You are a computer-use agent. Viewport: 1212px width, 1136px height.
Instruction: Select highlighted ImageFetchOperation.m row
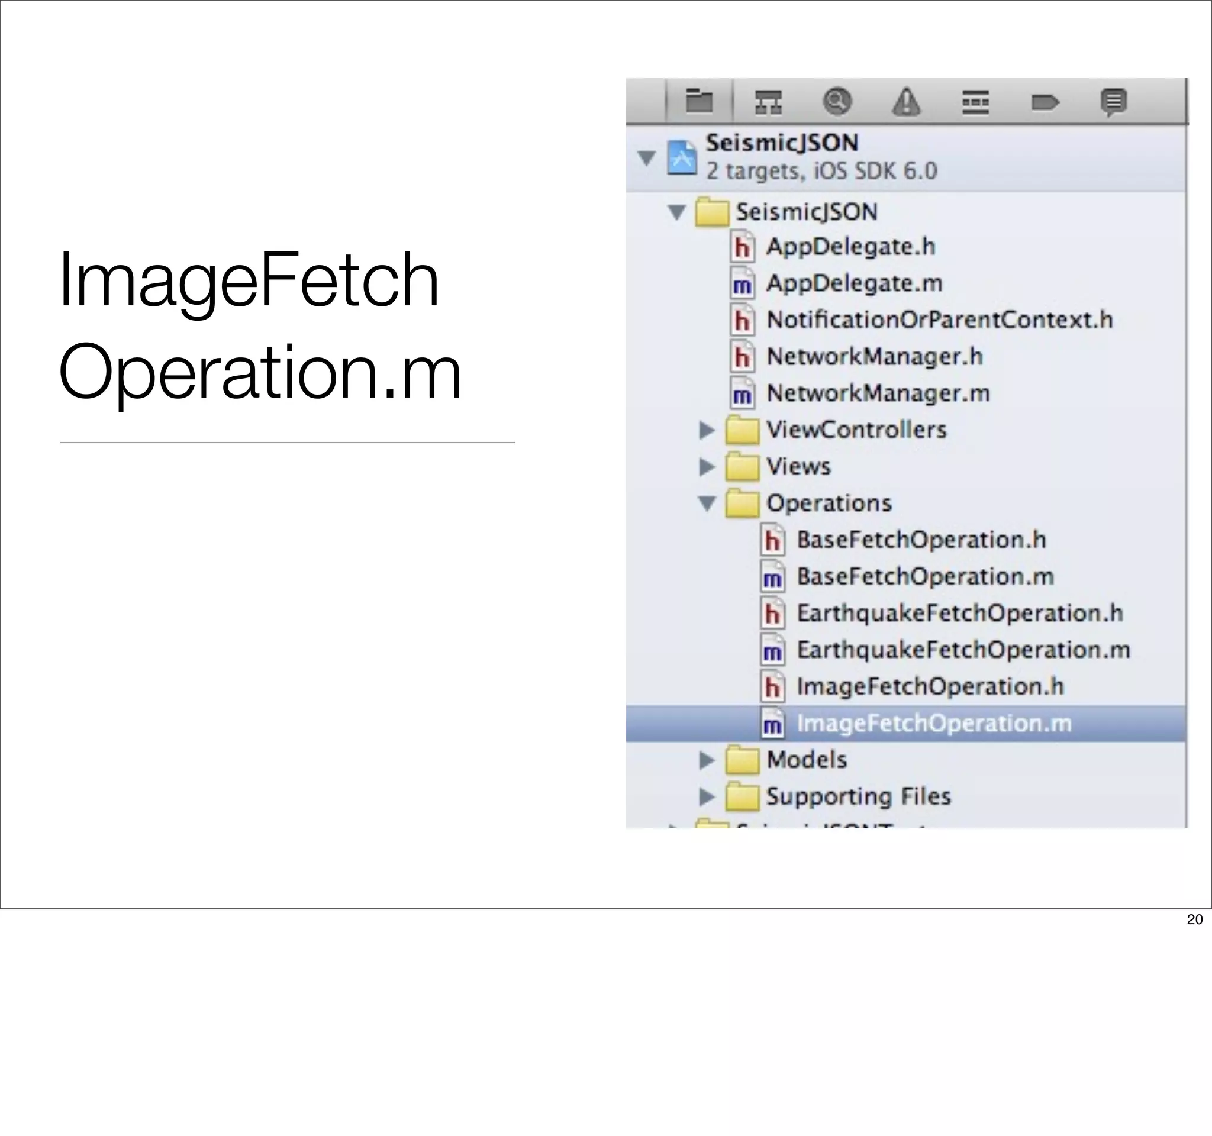tap(907, 724)
